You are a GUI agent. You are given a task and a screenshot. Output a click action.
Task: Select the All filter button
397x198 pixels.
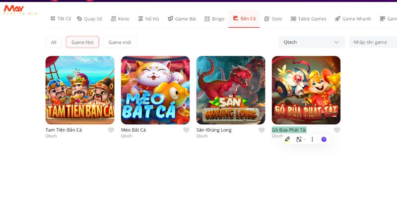(x=54, y=42)
